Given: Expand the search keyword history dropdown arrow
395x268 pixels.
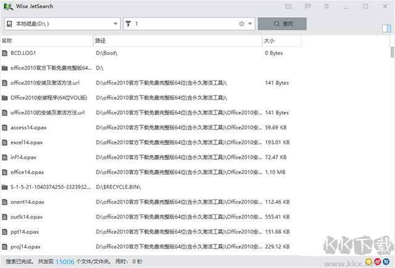Looking at the screenshot, I should tap(250, 23).
